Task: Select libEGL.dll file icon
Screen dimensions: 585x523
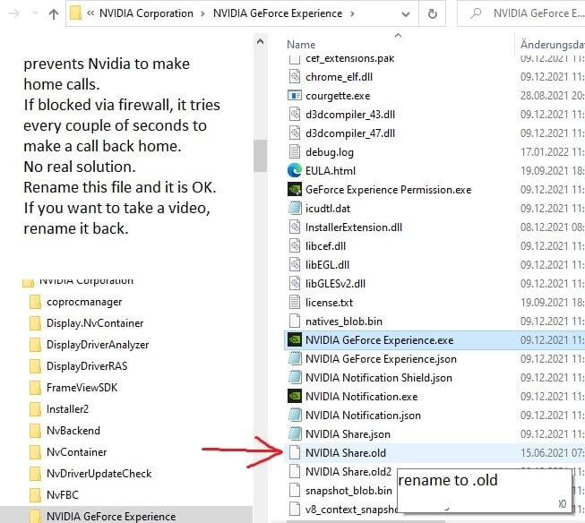Action: [295, 264]
